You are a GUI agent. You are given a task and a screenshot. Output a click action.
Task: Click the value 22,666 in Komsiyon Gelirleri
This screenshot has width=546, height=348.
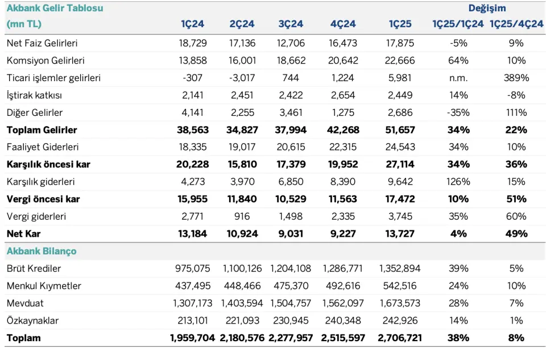[x=400, y=61]
